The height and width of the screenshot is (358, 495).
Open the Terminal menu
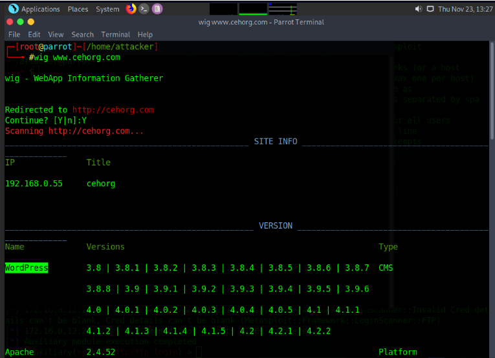point(115,34)
